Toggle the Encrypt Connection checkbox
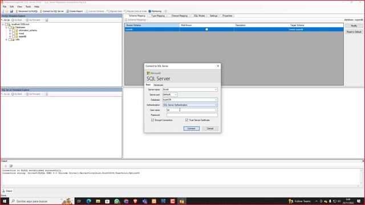365x205 pixels. 153,120
